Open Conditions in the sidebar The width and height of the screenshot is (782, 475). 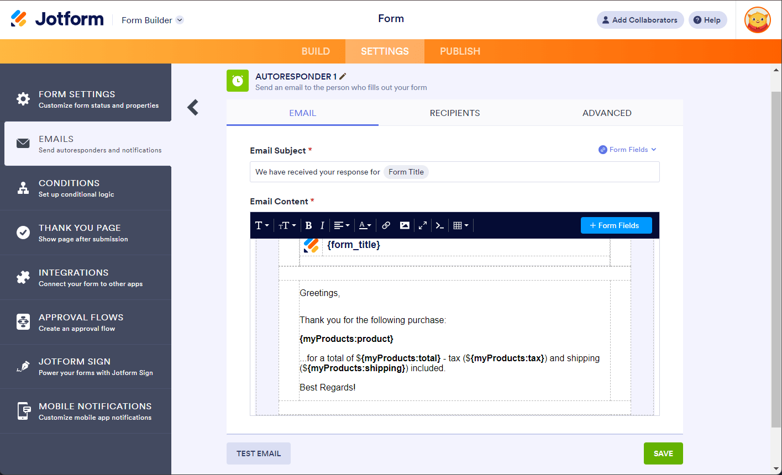pyautogui.click(x=86, y=188)
